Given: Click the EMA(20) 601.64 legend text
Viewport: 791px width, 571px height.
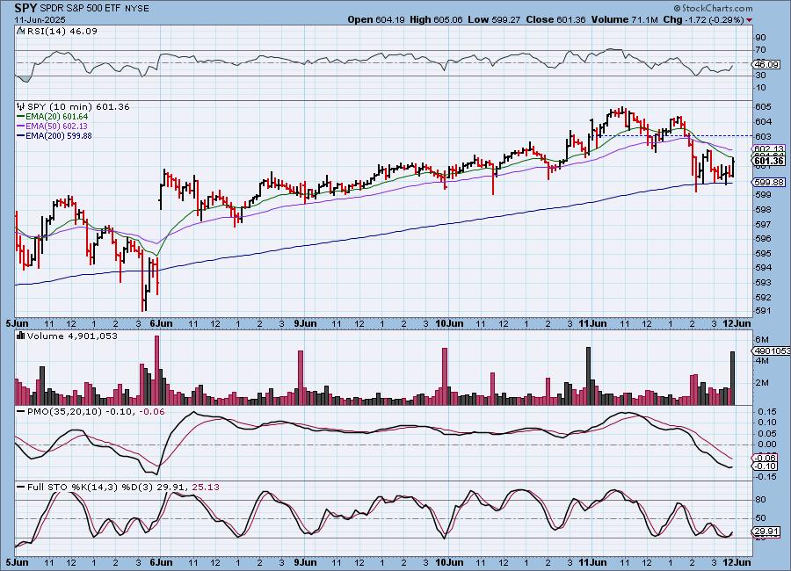Looking at the screenshot, I should tap(56, 117).
